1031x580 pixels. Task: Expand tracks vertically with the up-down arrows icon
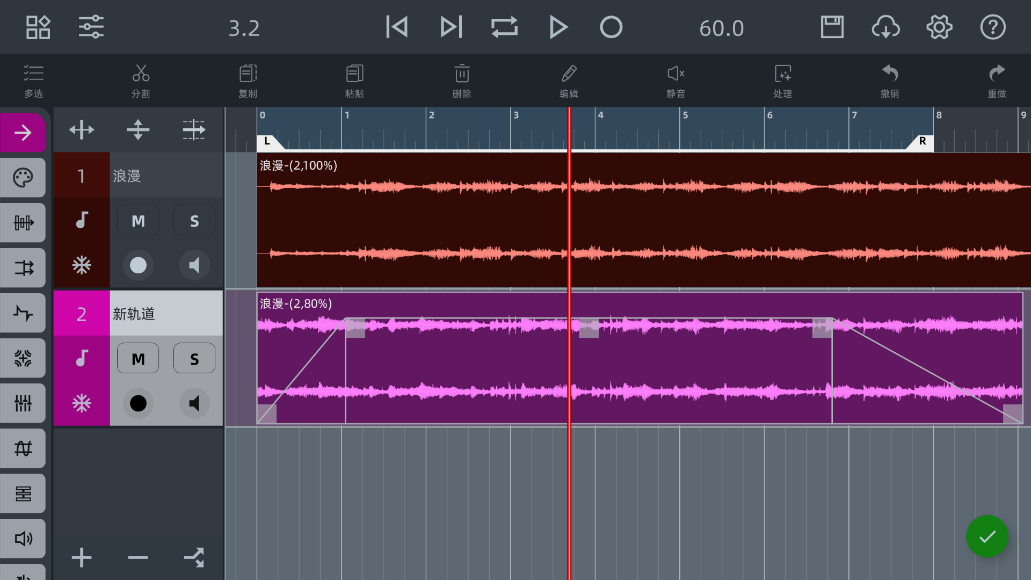(x=138, y=129)
